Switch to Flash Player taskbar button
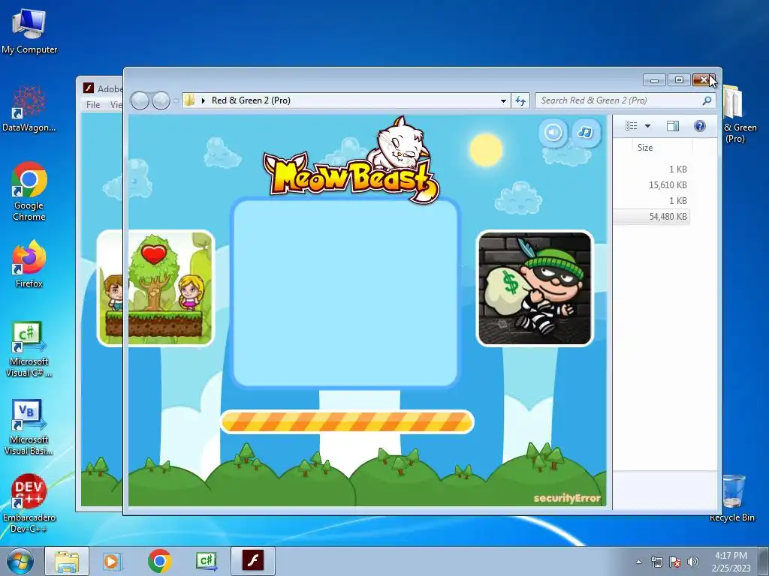 [x=253, y=561]
